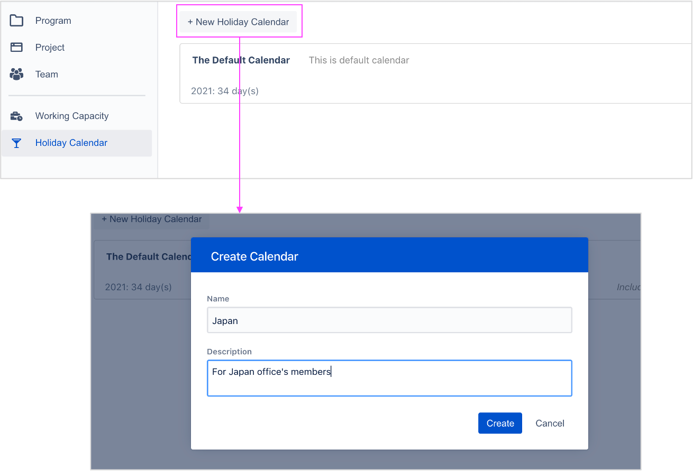Open the Working Capacity text label
693x471 pixels.
pyautogui.click(x=71, y=116)
